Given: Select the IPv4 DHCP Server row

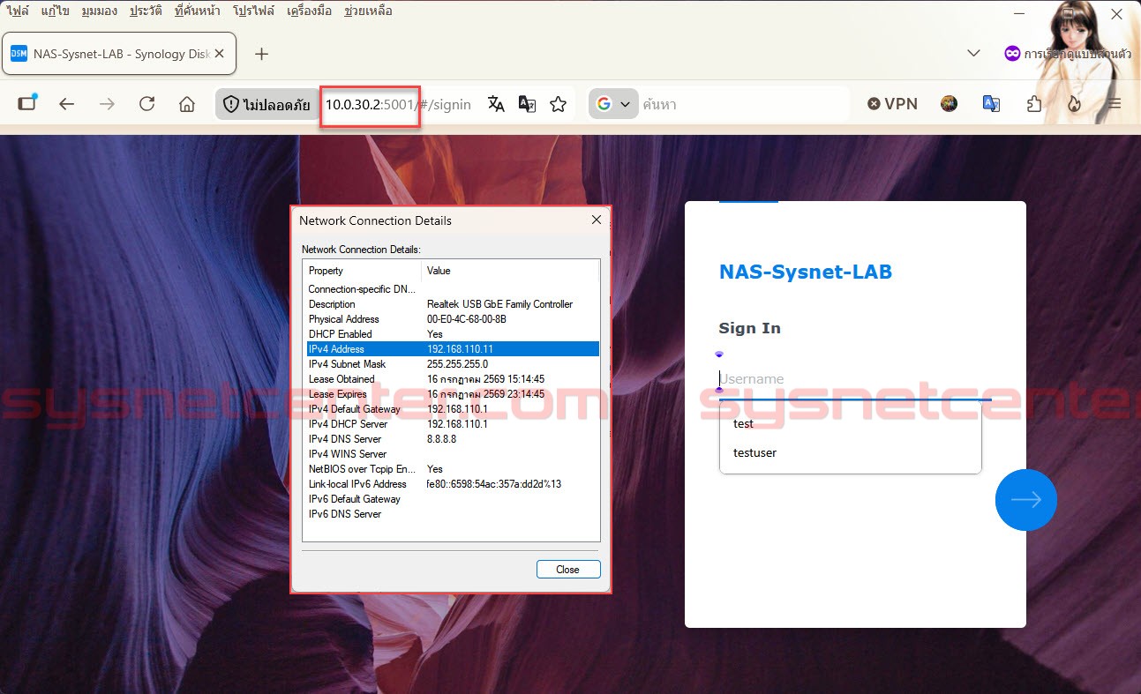Looking at the screenshot, I should click(x=452, y=424).
